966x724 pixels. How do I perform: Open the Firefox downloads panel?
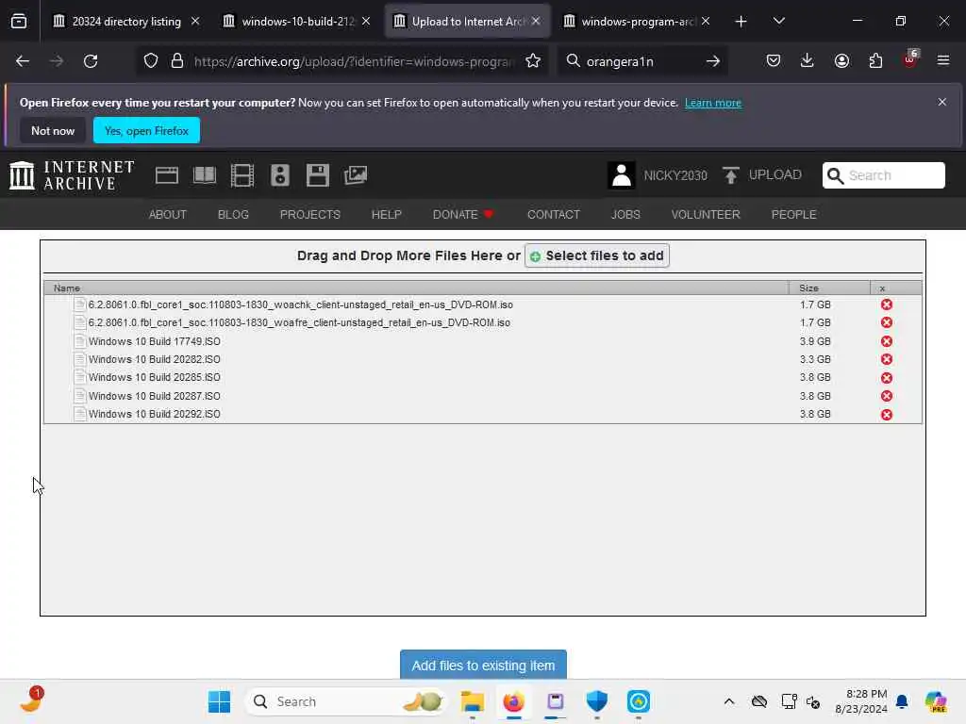[808, 60]
